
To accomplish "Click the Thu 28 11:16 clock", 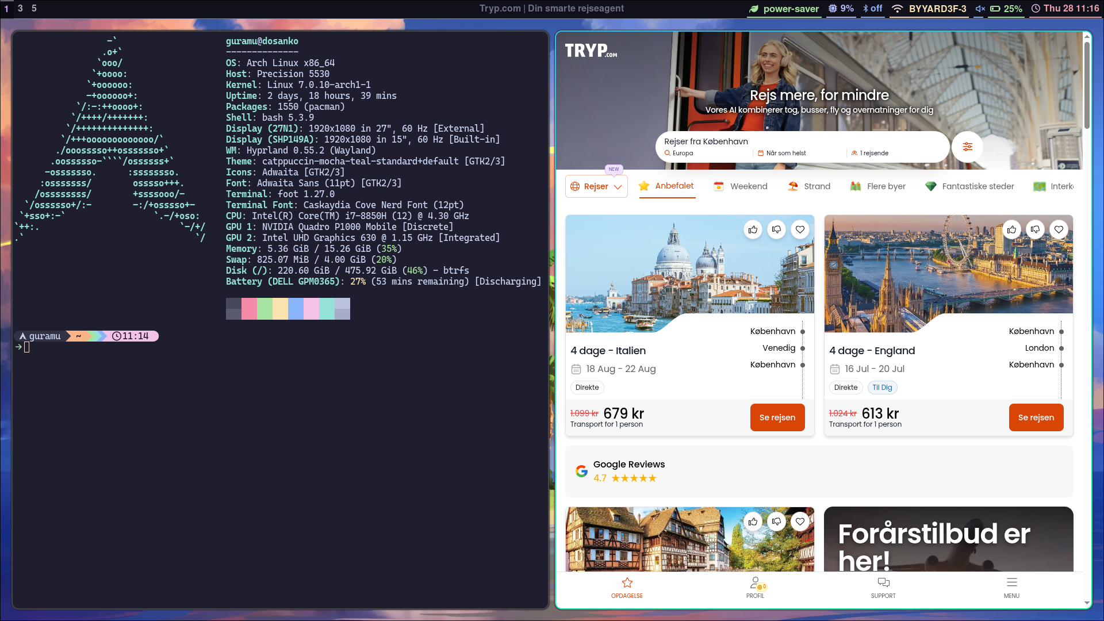I will [1064, 9].
